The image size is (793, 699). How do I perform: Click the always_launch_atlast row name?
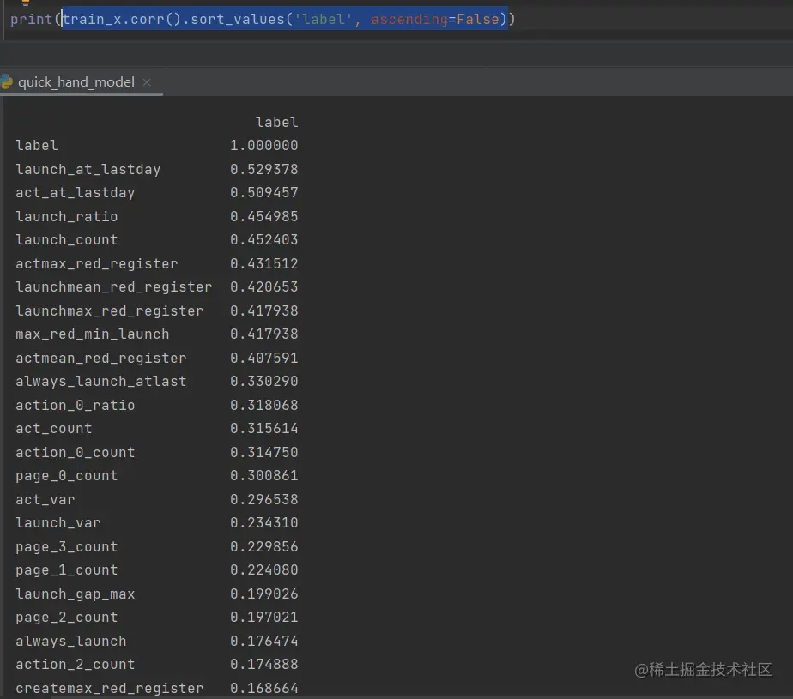pos(101,382)
